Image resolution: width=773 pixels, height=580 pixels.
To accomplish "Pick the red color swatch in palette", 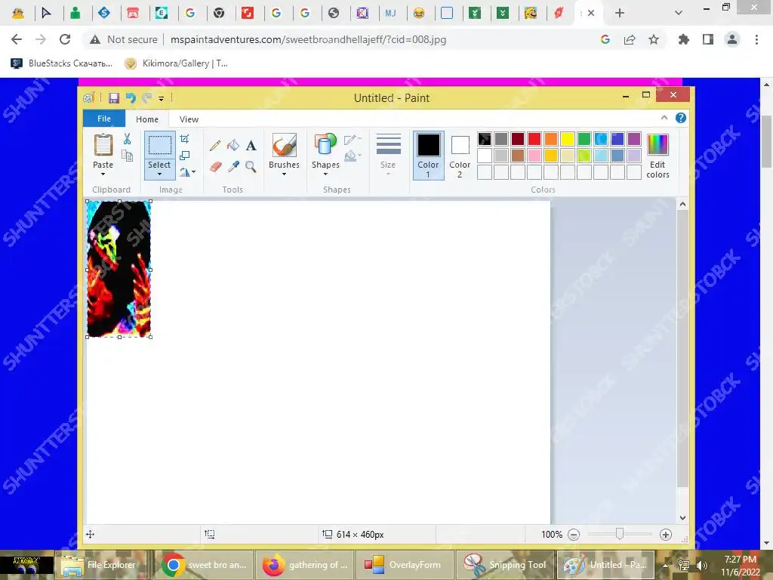I will pyautogui.click(x=534, y=139).
